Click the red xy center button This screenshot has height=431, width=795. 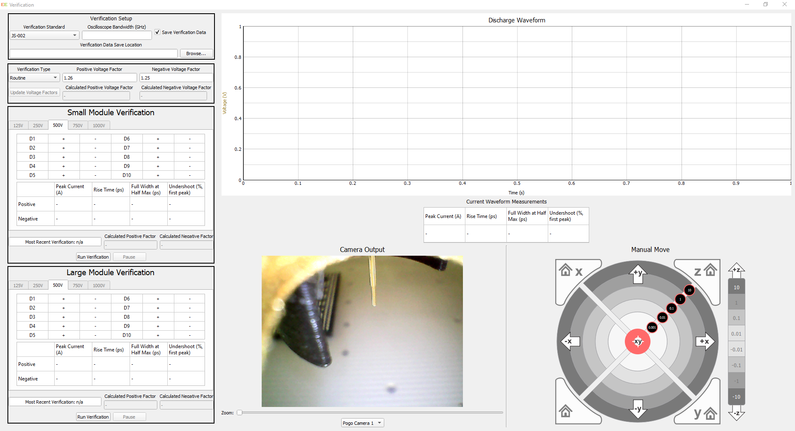pyautogui.click(x=638, y=341)
